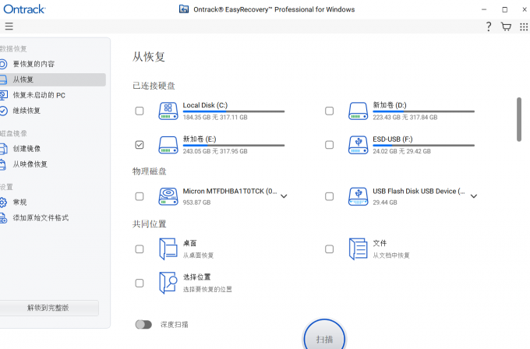Click the 新加卷 (E:) drive icon
The image size is (530, 349).
(x=168, y=145)
